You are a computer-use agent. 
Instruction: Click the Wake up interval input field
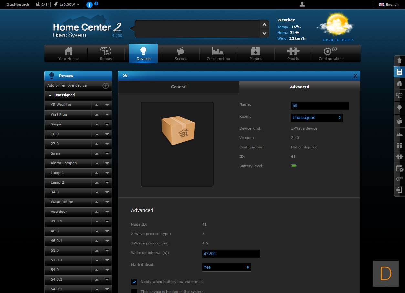pos(231,254)
